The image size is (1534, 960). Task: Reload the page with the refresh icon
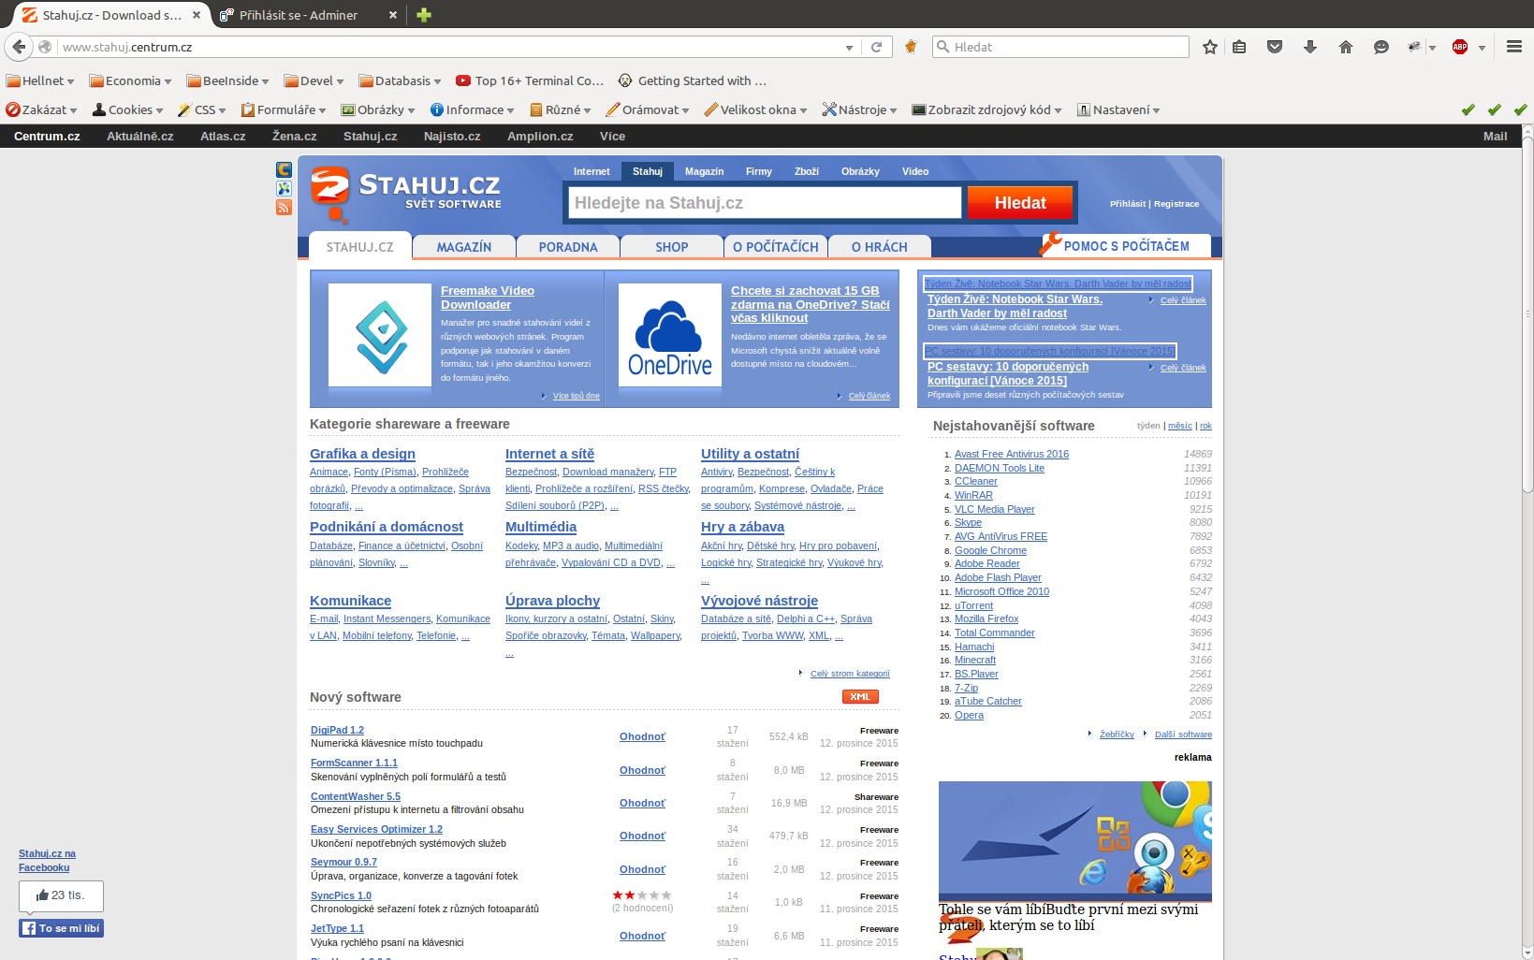[x=876, y=47]
